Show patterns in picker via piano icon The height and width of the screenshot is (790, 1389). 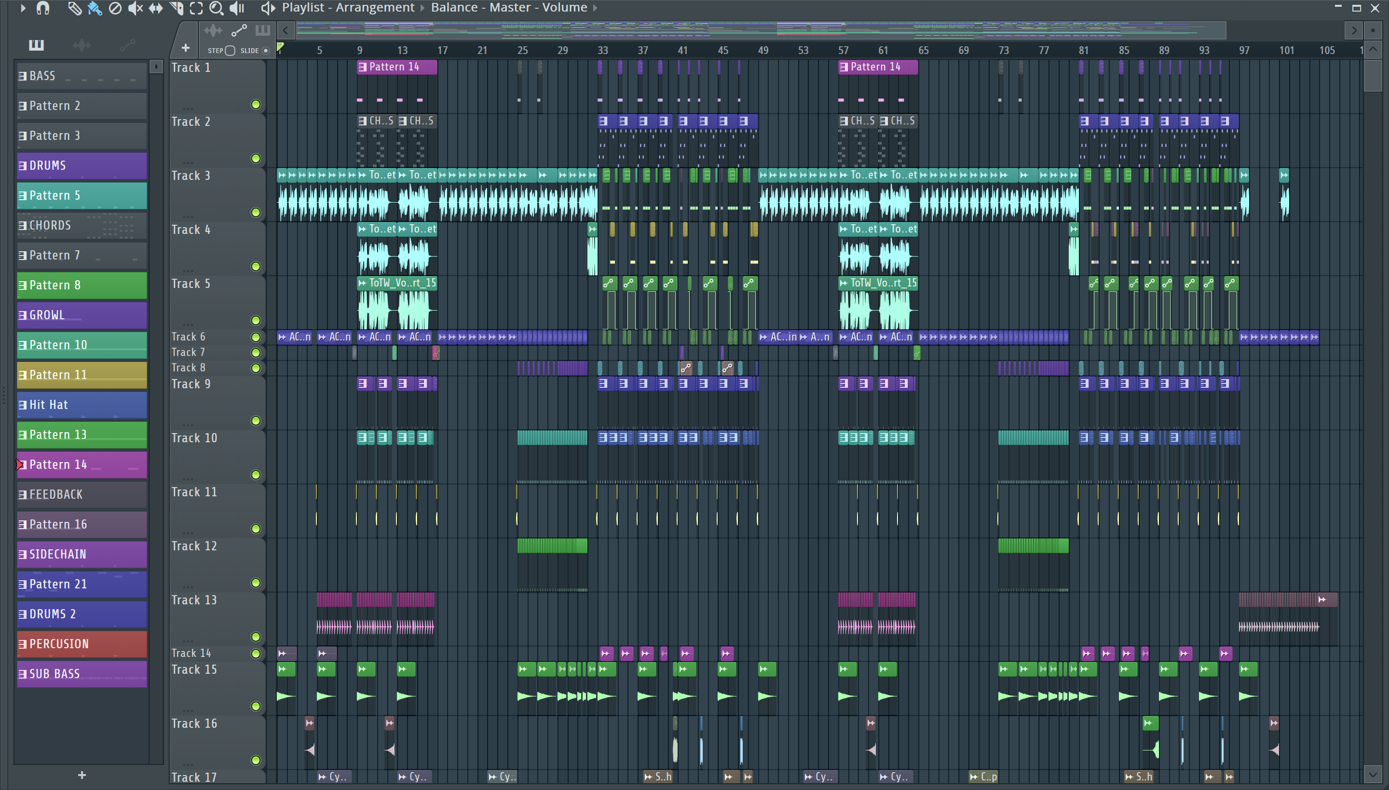click(36, 45)
